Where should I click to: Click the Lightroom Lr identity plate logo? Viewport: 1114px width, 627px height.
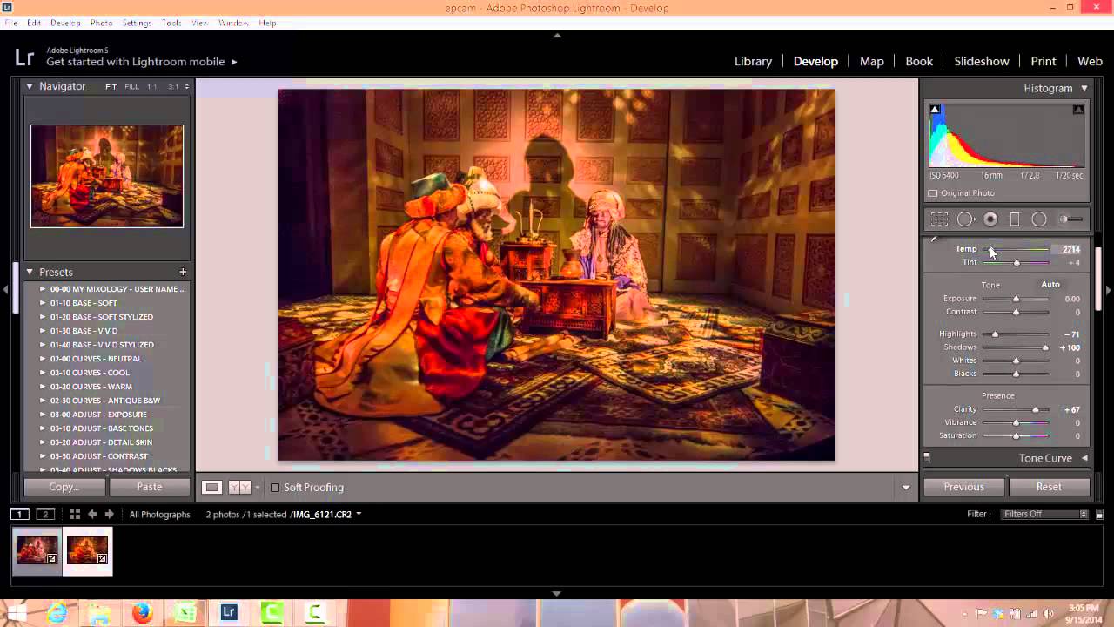[x=24, y=58]
